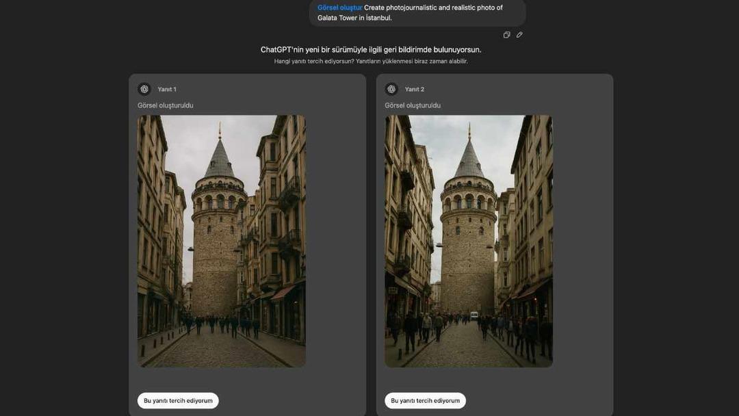Image resolution: width=739 pixels, height=416 pixels.
Task: Open the Galata Tower image in Yanıt 2
Action: coord(468,241)
